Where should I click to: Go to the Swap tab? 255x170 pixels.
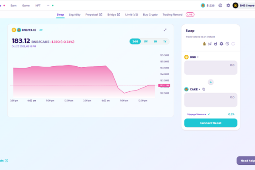click(60, 14)
